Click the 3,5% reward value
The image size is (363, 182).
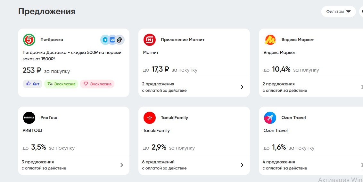(x=39, y=147)
